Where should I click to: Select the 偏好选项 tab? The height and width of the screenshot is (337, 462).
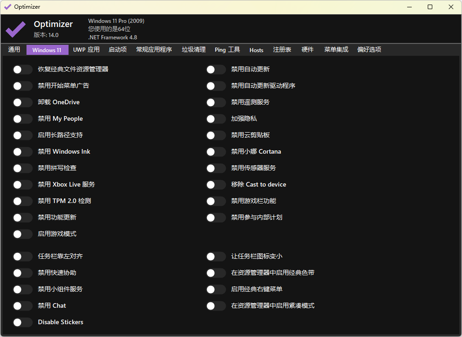coord(369,50)
